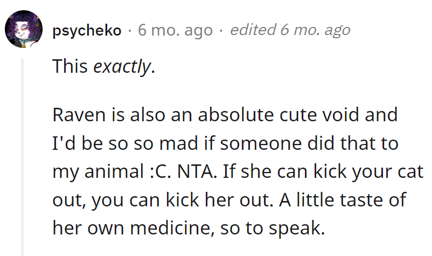Collapse the comment using the vertical thread line
Screen dimensions: 432x256
[x=23, y=156]
